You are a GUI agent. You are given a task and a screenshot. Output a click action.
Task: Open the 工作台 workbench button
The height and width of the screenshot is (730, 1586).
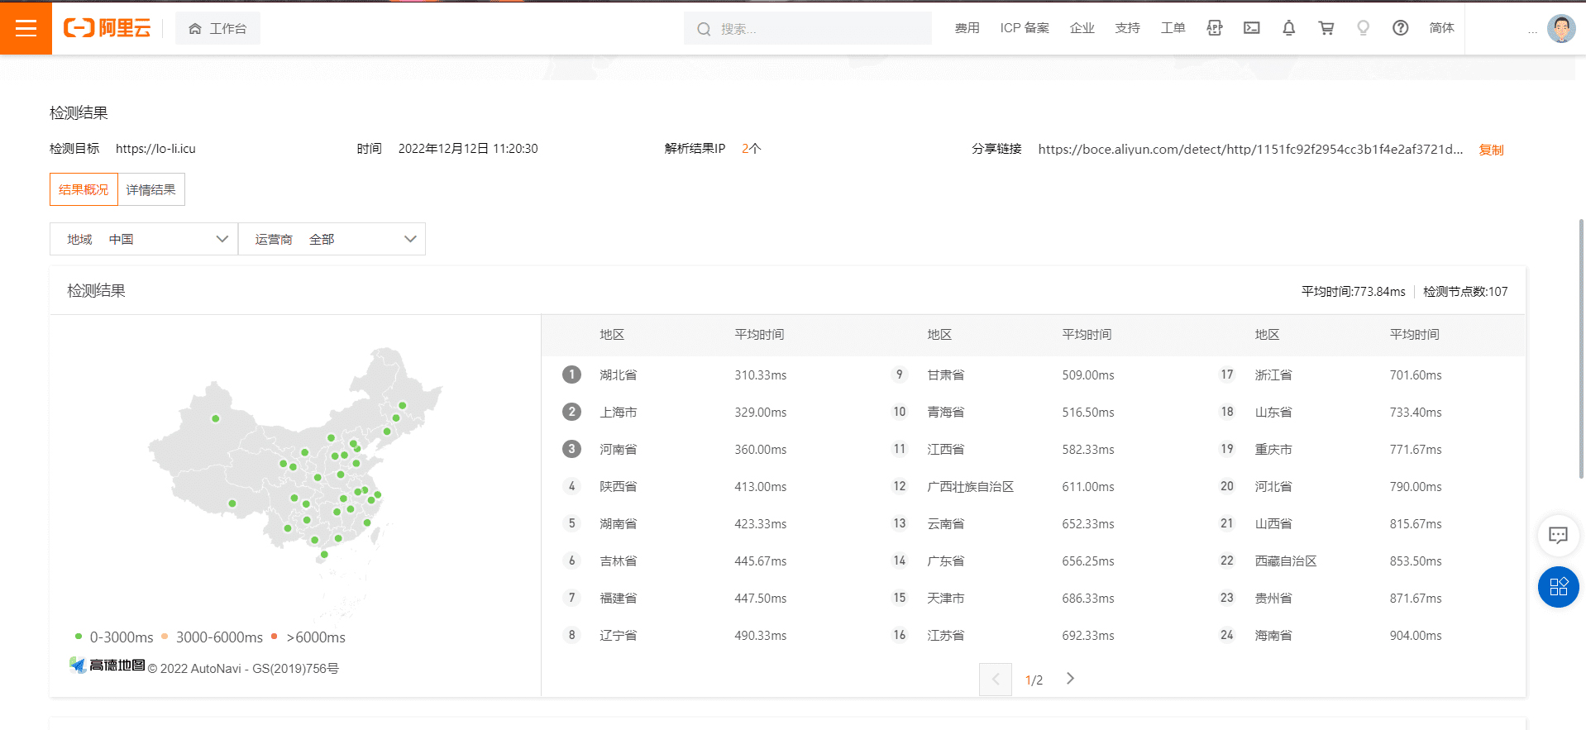(217, 28)
